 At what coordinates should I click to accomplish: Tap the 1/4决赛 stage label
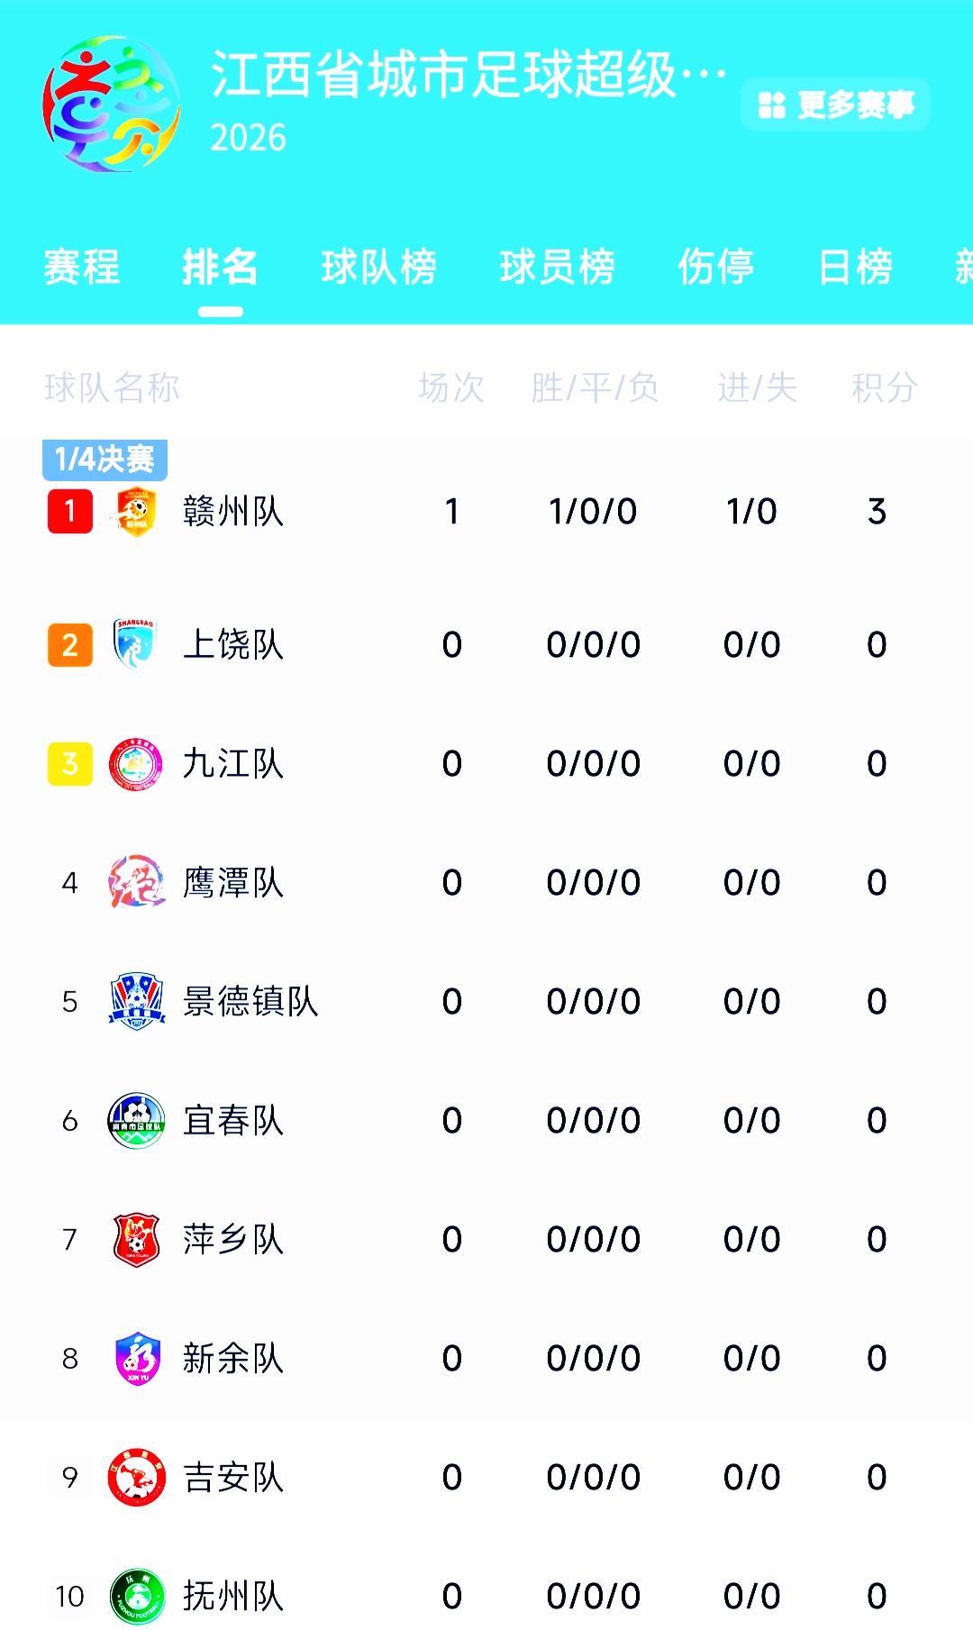[x=105, y=460]
